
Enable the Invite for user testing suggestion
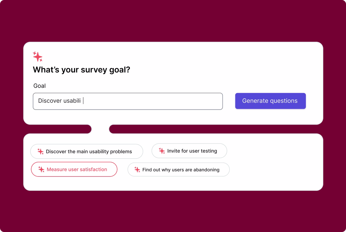[x=189, y=151]
